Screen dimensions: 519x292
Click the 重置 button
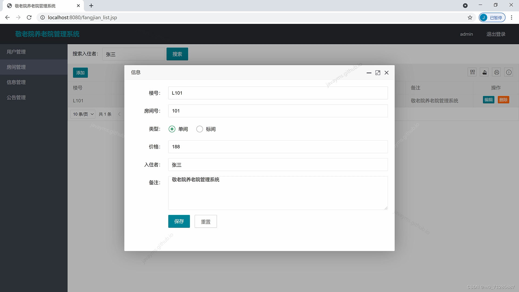(x=205, y=221)
